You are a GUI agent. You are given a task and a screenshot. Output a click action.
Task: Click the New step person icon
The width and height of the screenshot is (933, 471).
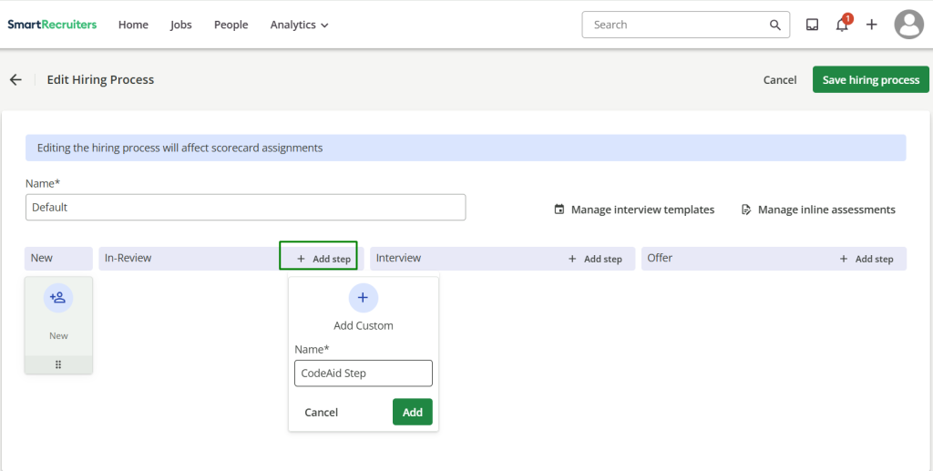click(x=58, y=298)
